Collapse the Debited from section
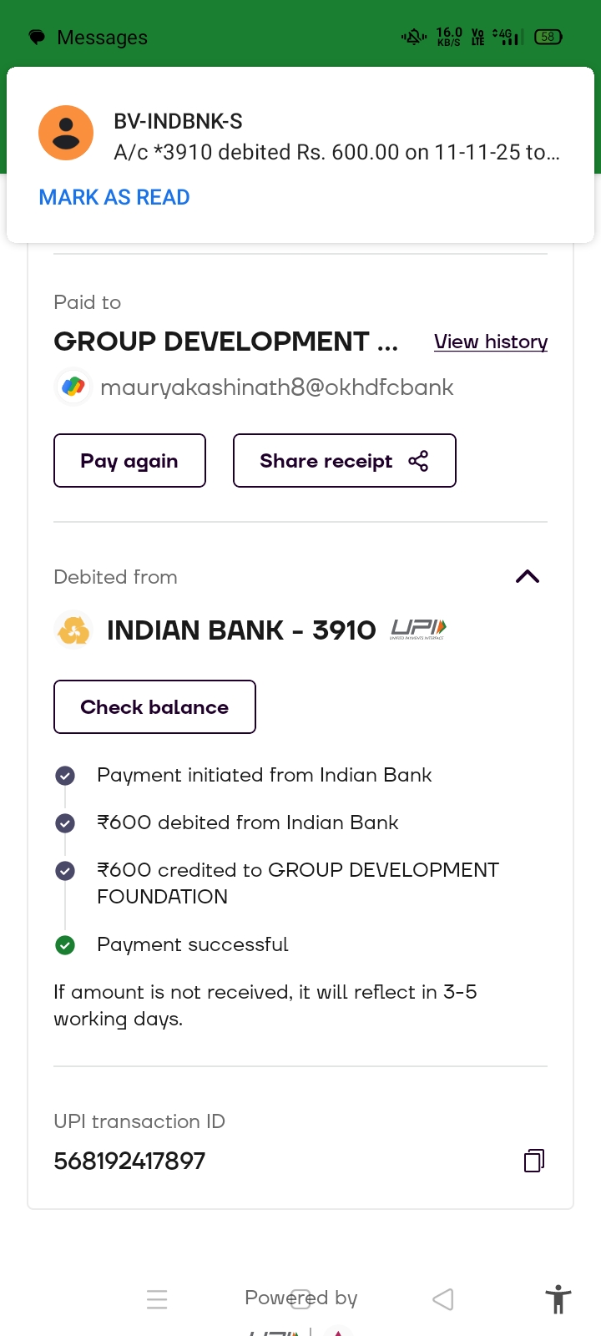 pos(528,577)
